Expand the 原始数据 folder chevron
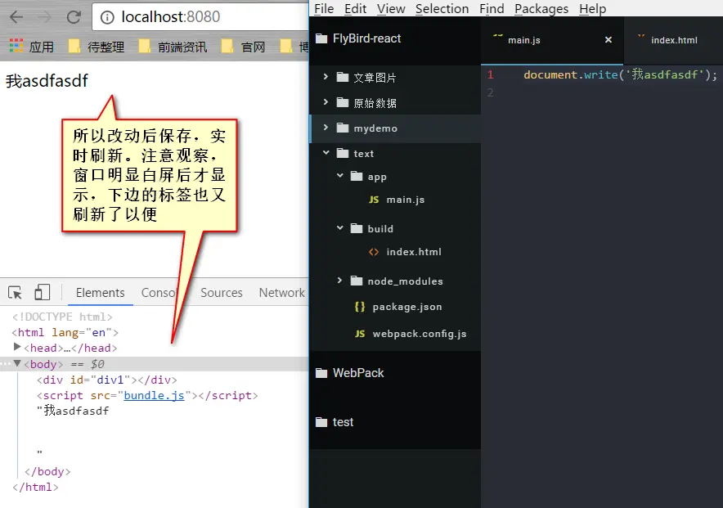 [x=326, y=102]
